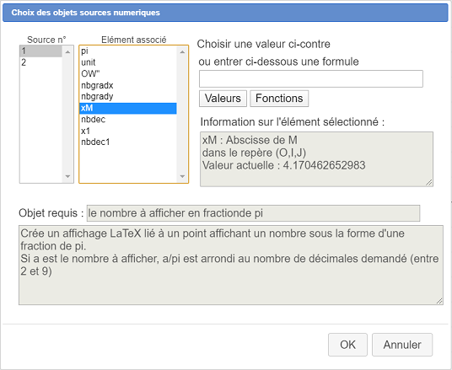This screenshot has width=452, height=370.
Task: Cancel dialog with Annuler button
Action: pyautogui.click(x=402, y=345)
